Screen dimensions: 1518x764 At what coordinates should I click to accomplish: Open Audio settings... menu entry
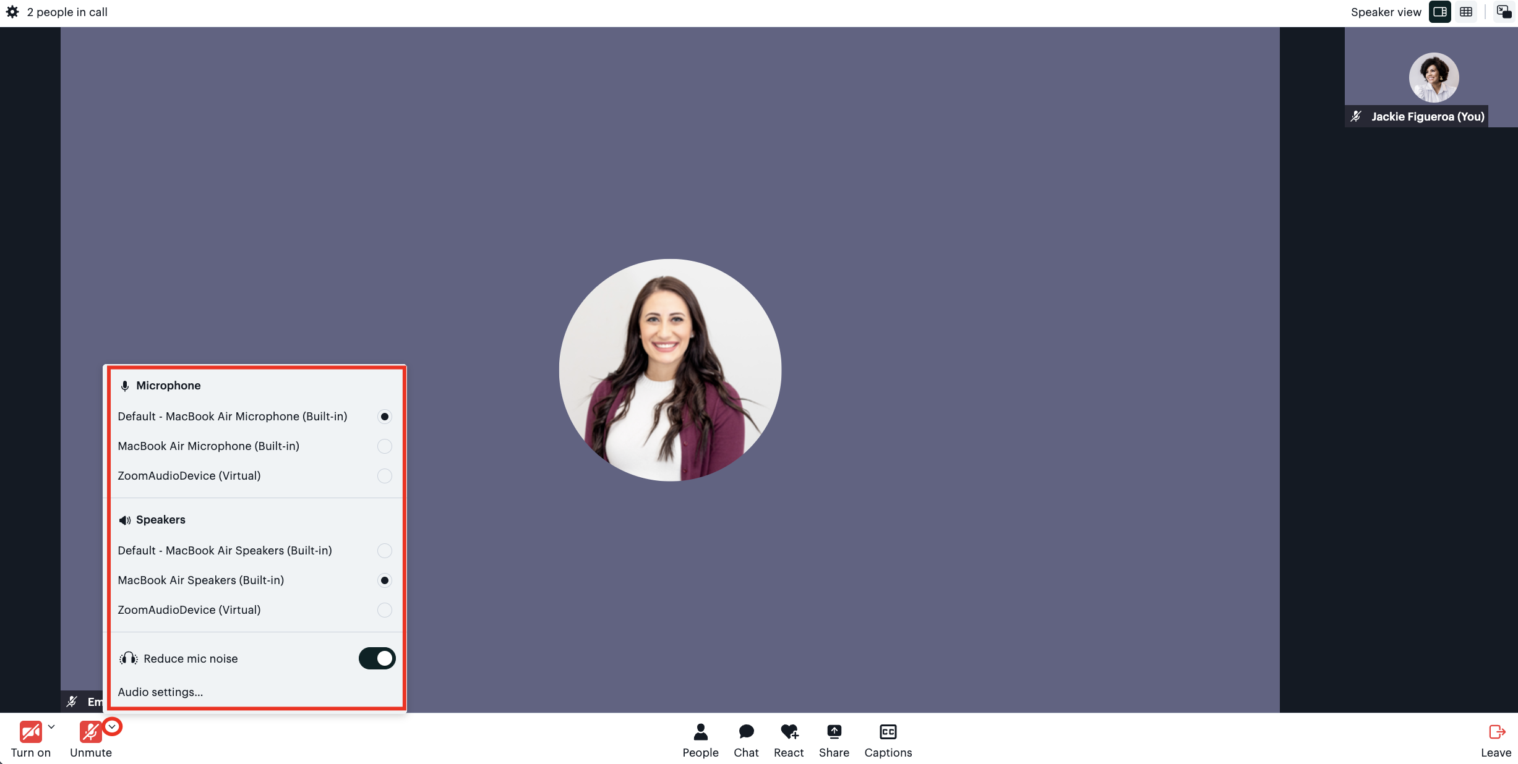160,692
